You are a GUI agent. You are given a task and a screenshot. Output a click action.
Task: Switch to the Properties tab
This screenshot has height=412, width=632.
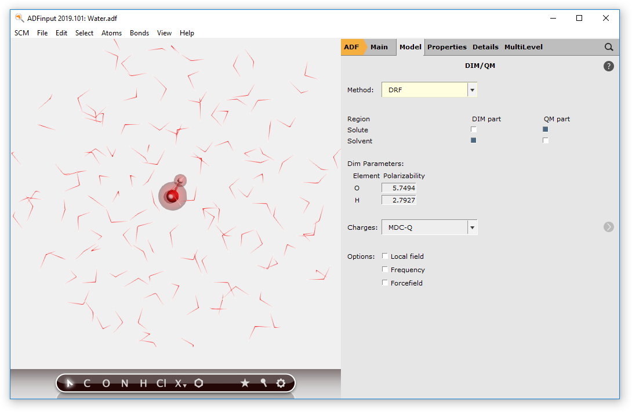(x=446, y=47)
